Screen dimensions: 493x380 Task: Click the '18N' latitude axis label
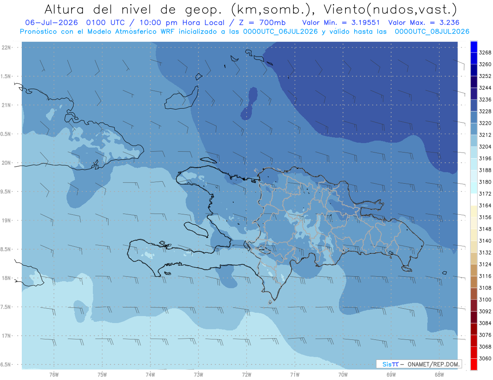[x=7, y=278]
